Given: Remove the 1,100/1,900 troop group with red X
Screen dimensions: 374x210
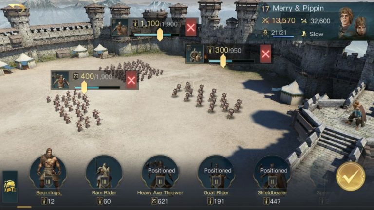Looking at the screenshot, I should [x=191, y=28].
